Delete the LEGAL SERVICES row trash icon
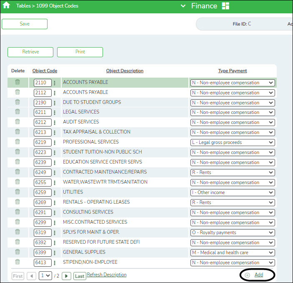This screenshot has height=283, width=293. (18, 111)
